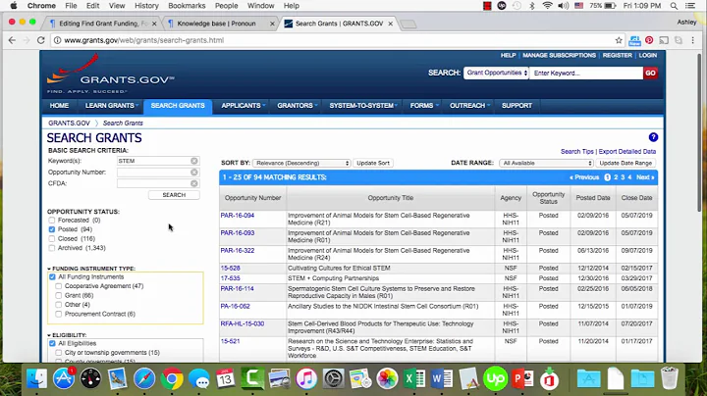707x396 pixels.
Task: Open Google Chrome from the dock
Action: [172, 378]
